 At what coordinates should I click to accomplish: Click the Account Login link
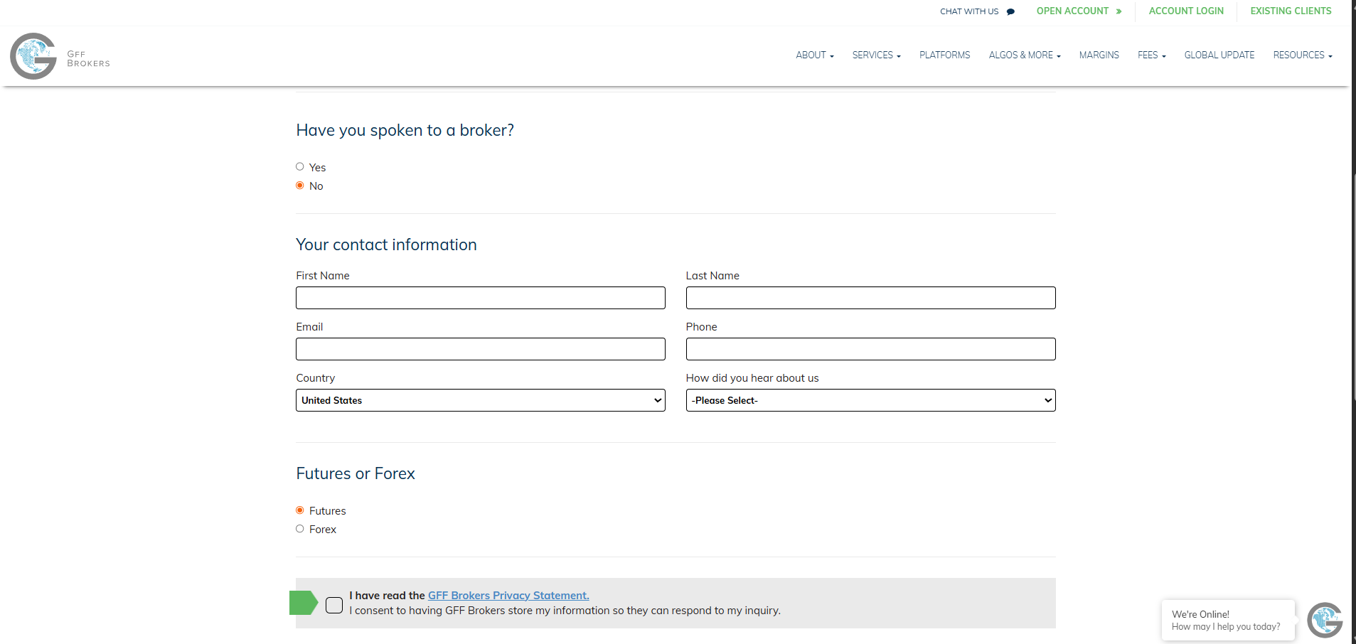click(1186, 11)
